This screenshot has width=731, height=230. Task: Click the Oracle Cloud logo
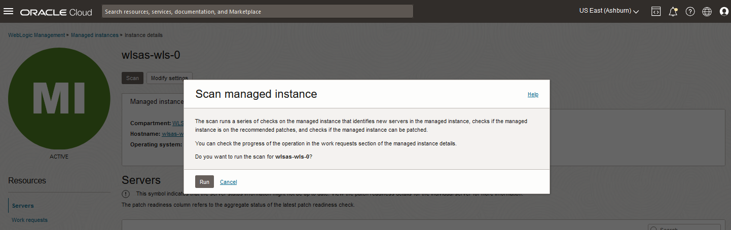[x=56, y=12]
